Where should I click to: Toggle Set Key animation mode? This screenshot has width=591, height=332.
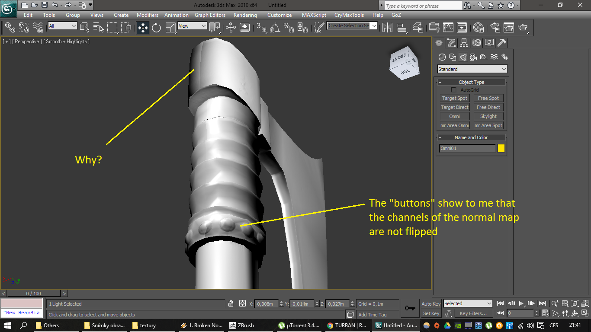tap(431, 313)
